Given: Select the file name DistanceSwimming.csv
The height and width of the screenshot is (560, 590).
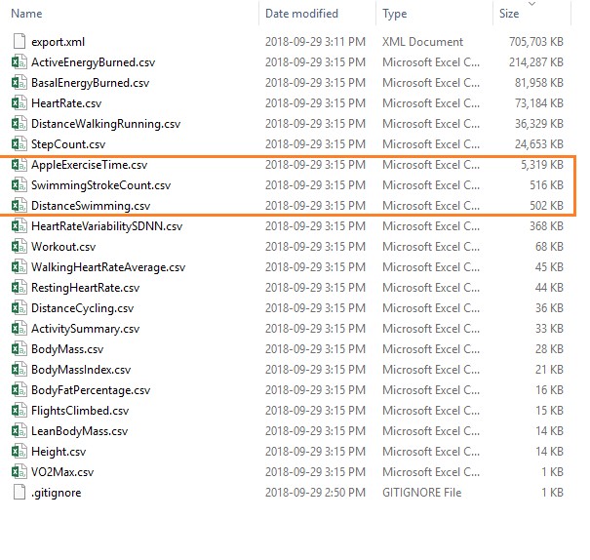Looking at the screenshot, I should (x=91, y=206).
